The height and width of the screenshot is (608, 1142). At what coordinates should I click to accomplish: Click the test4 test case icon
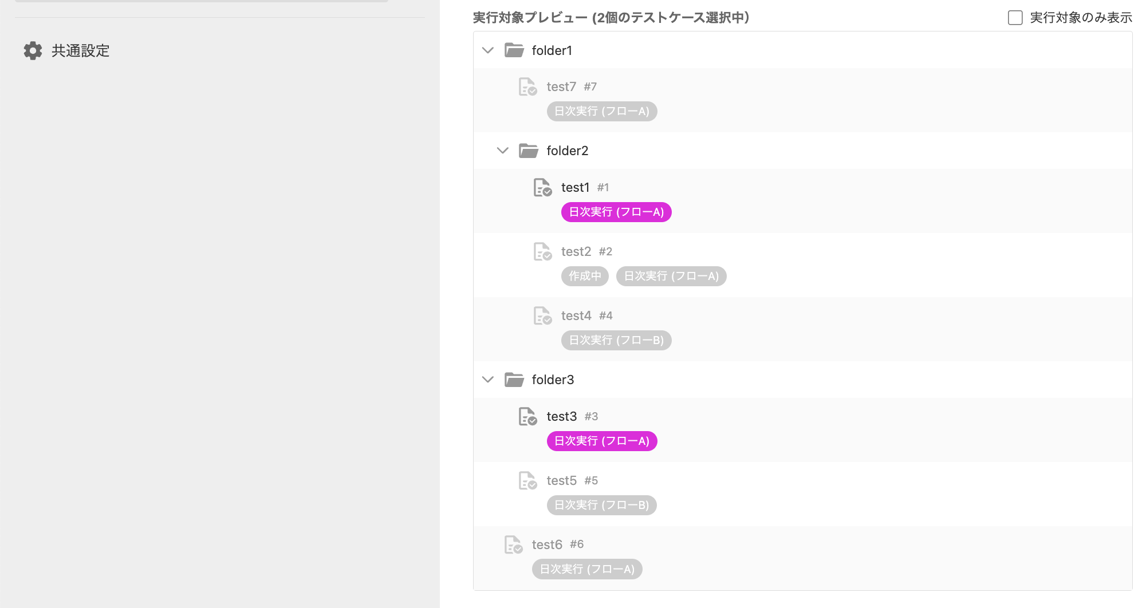[542, 315]
